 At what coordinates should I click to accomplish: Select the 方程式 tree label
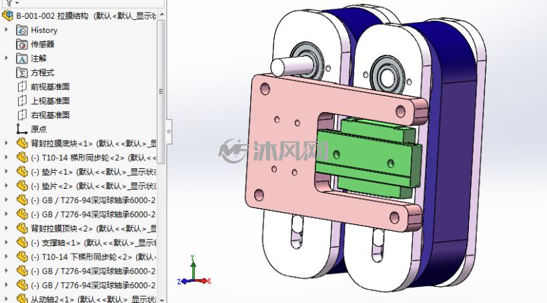pyautogui.click(x=43, y=73)
